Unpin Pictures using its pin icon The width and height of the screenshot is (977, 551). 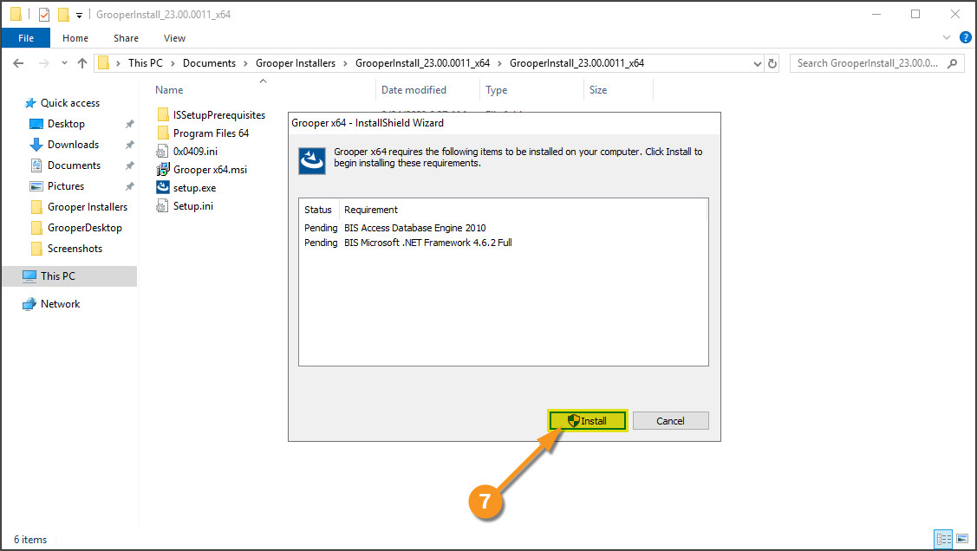pyautogui.click(x=130, y=186)
